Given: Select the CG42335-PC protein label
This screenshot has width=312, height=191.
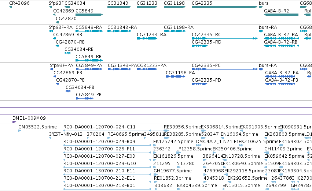Looking at the screenshot, I should coord(206,65).
